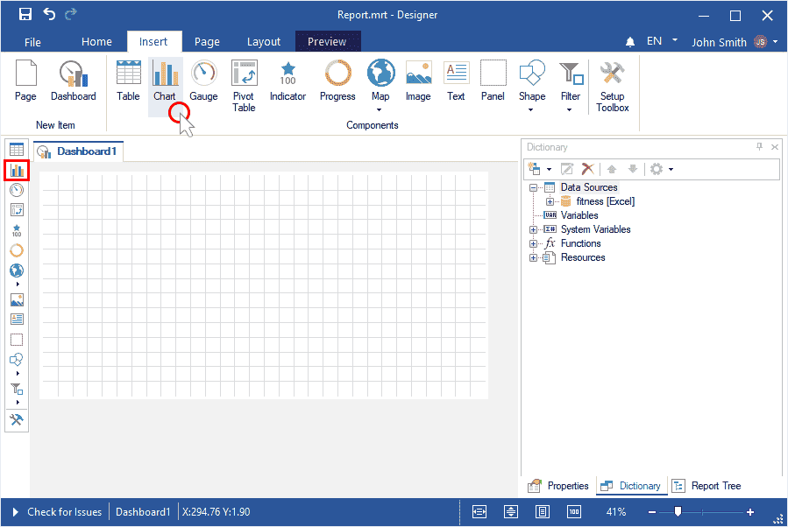Switch to the Properties panel tab
The image size is (788, 527).
557,486
